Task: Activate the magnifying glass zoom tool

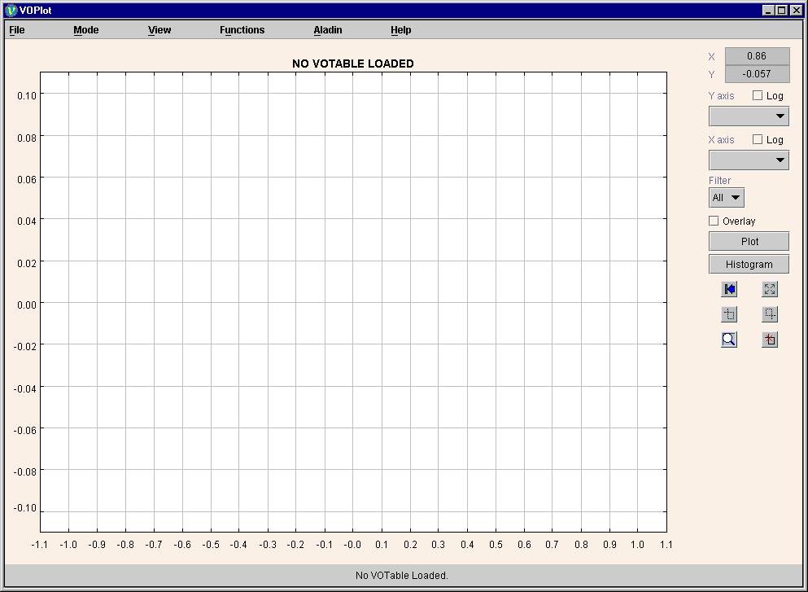Action: 728,340
